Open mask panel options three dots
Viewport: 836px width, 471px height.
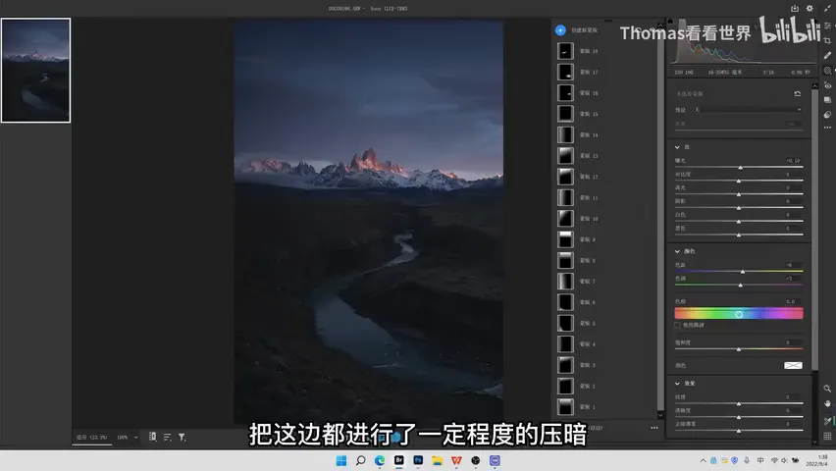[654, 428]
